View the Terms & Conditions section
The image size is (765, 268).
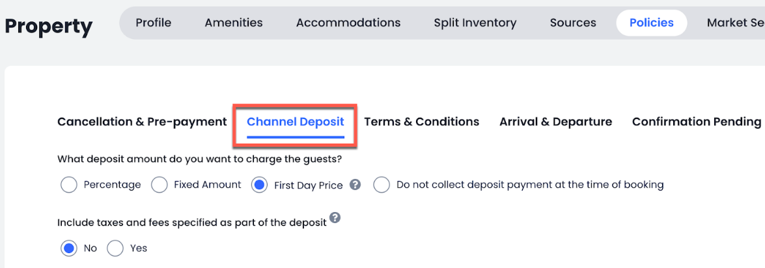[x=421, y=122]
